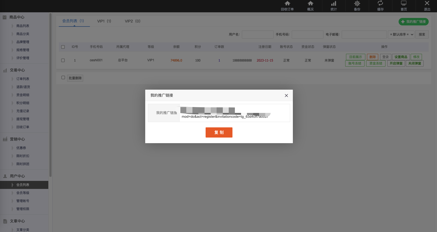Click 关闭弹窗 for ceshi001
Viewport: 437px width, 232px height.
(x=415, y=63)
